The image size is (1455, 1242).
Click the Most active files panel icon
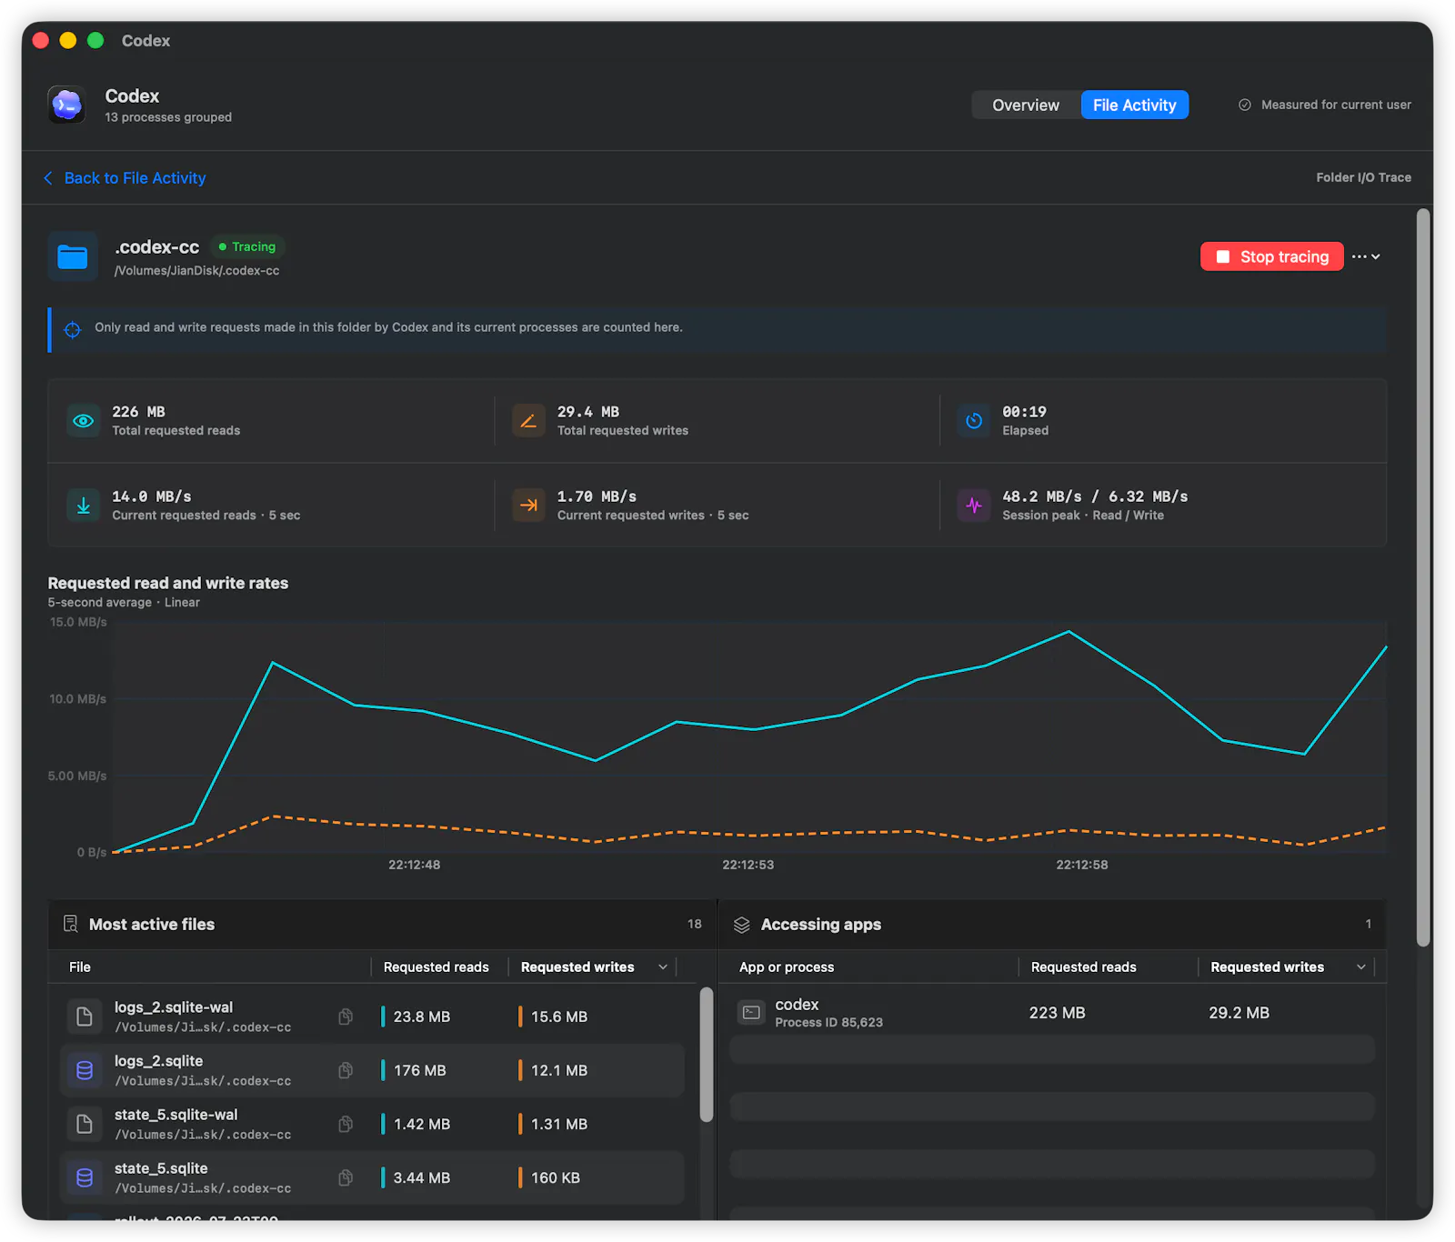[x=70, y=925]
